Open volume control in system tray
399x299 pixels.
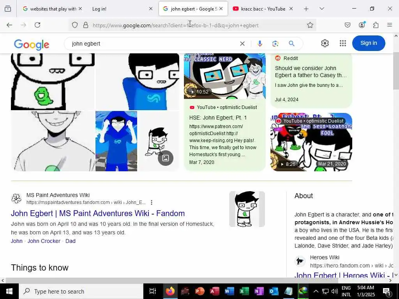(x=334, y=291)
